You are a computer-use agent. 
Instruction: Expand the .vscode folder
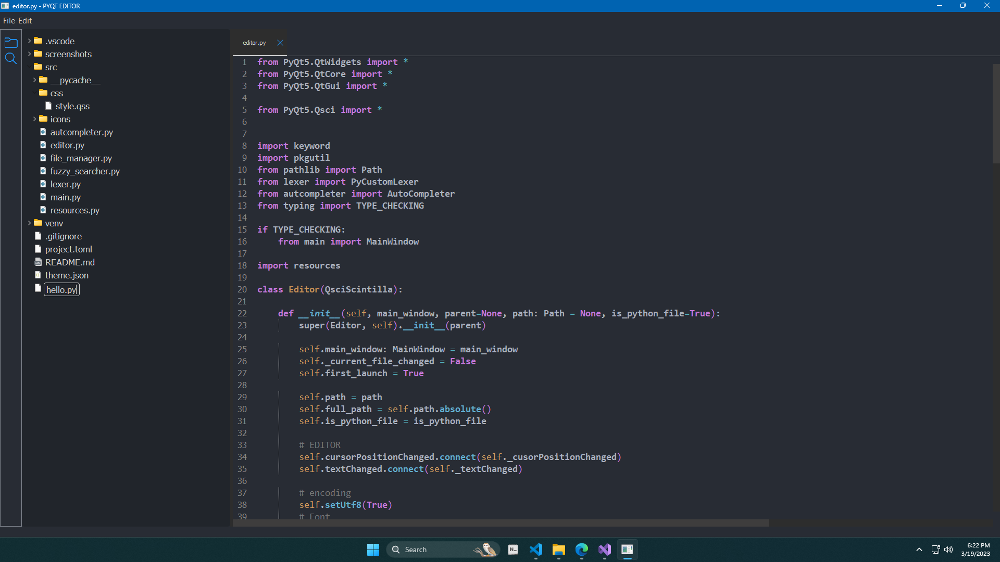point(30,41)
